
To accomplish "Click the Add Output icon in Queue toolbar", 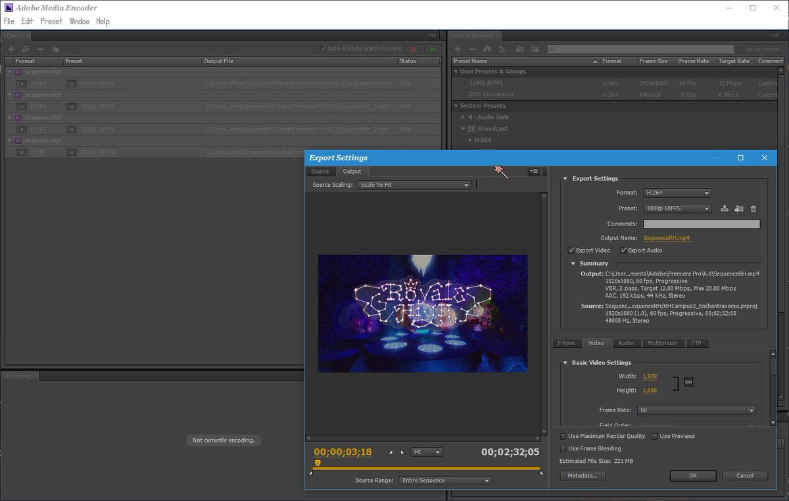I will click(x=26, y=49).
